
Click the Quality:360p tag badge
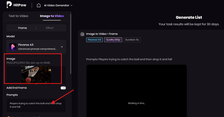[113, 40]
